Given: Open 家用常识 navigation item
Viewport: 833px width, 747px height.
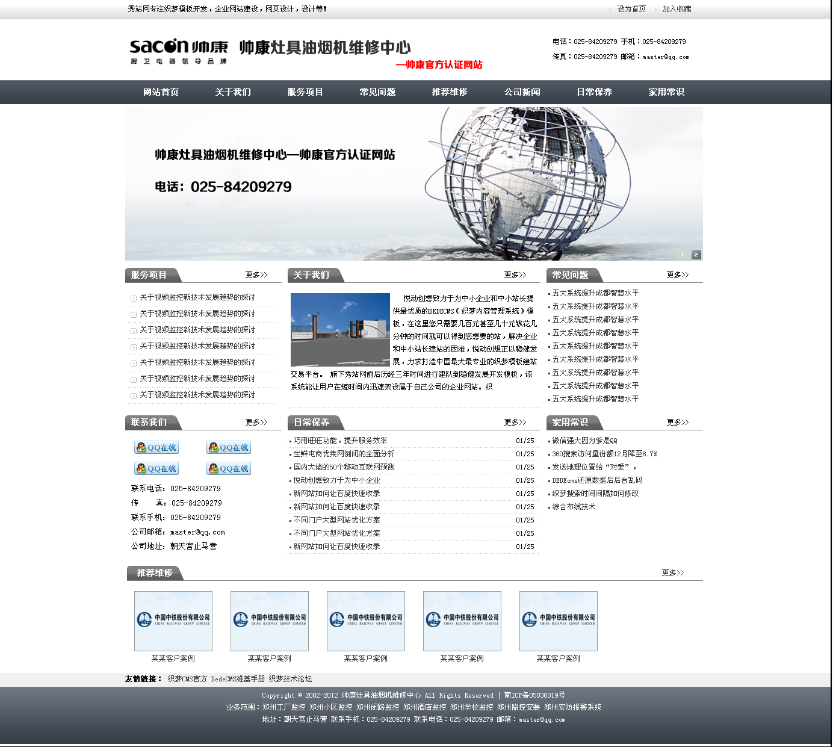Looking at the screenshot, I should coord(667,92).
